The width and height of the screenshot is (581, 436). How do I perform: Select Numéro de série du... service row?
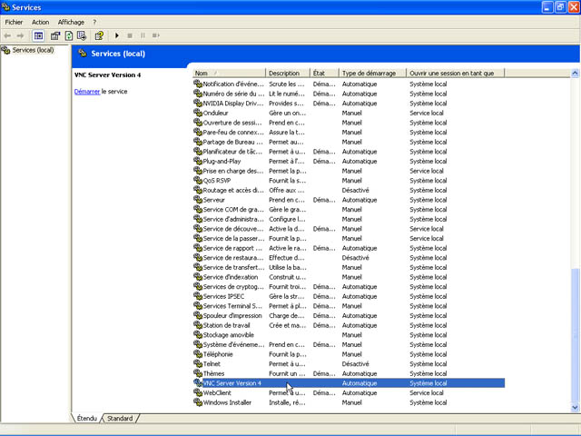tap(349, 94)
